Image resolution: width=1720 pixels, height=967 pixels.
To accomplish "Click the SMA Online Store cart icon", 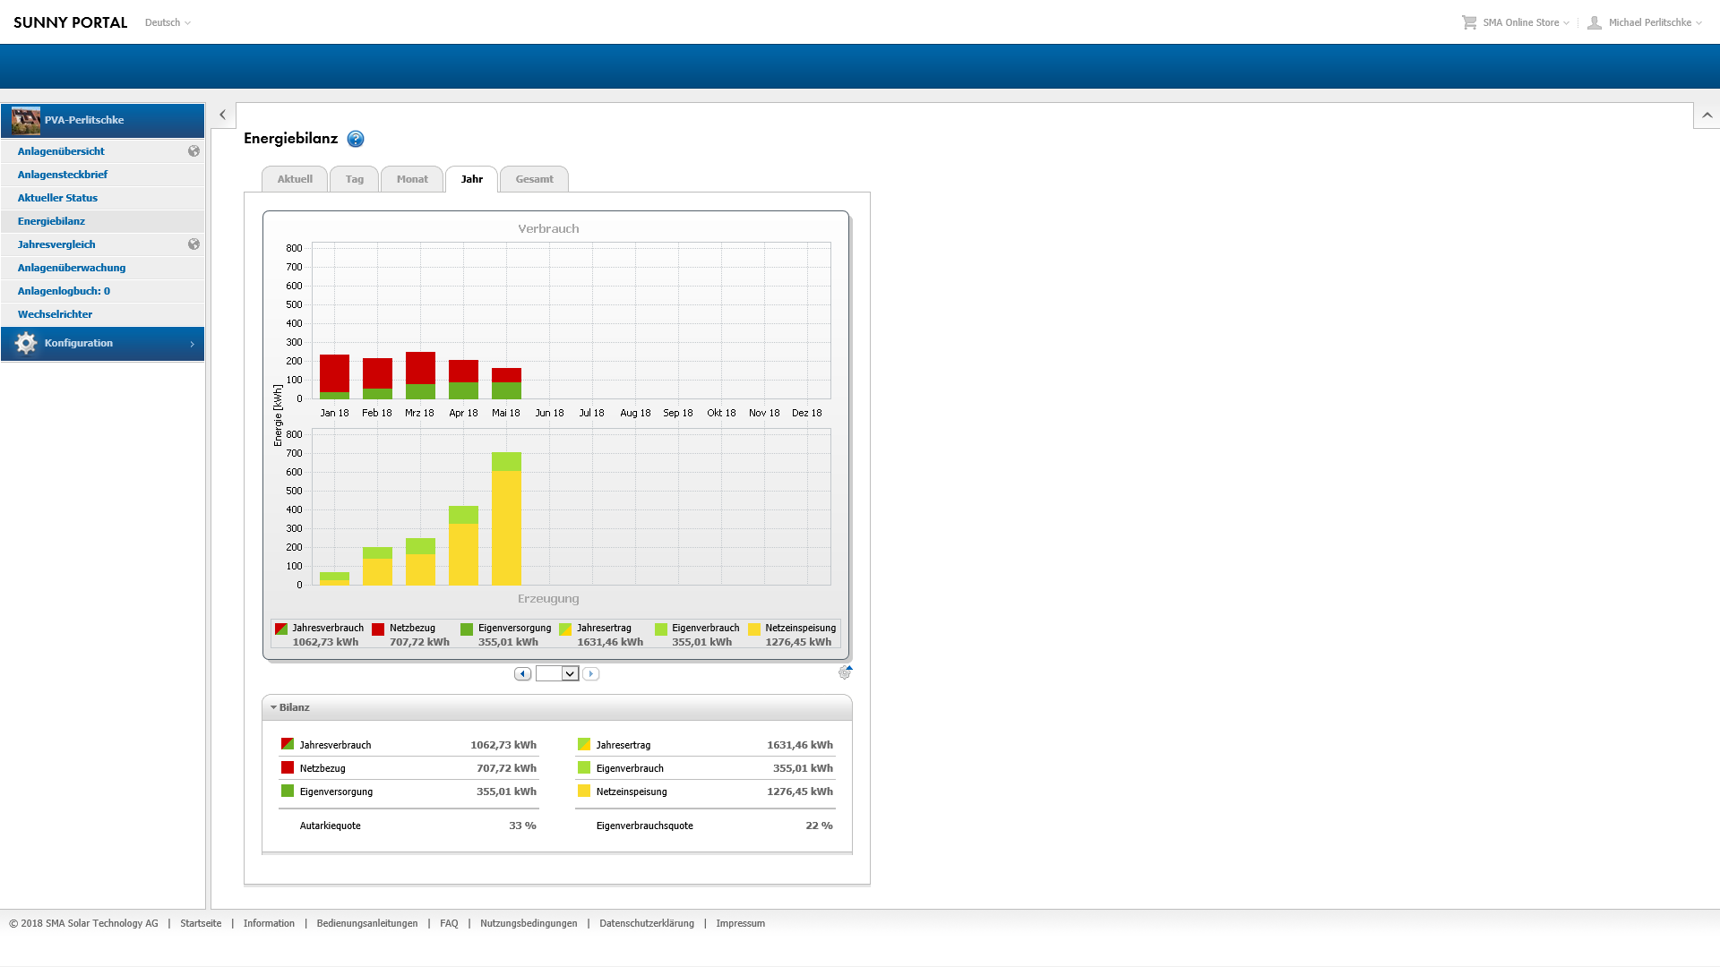I will (x=1469, y=22).
